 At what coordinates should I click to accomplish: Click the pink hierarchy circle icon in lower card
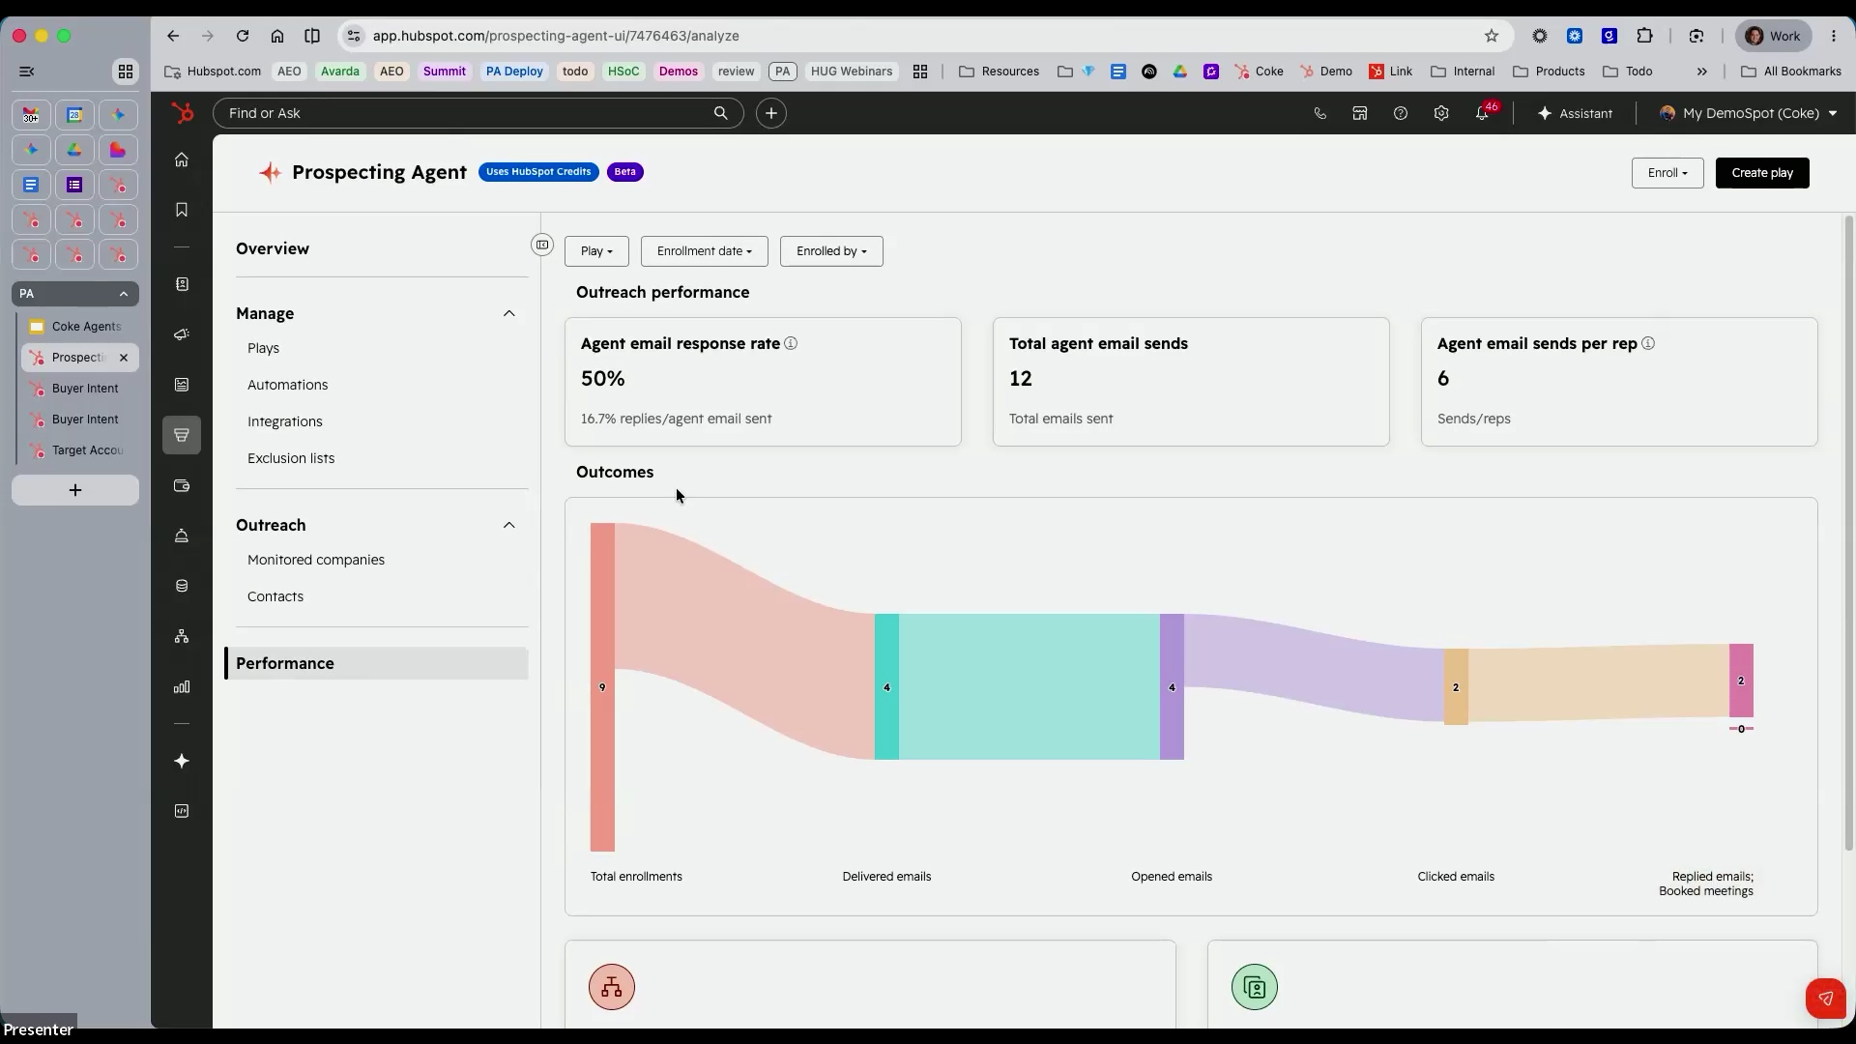612,987
